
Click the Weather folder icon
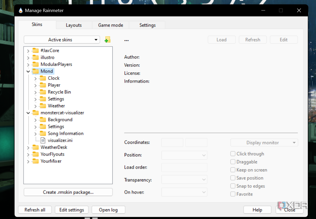(43, 106)
